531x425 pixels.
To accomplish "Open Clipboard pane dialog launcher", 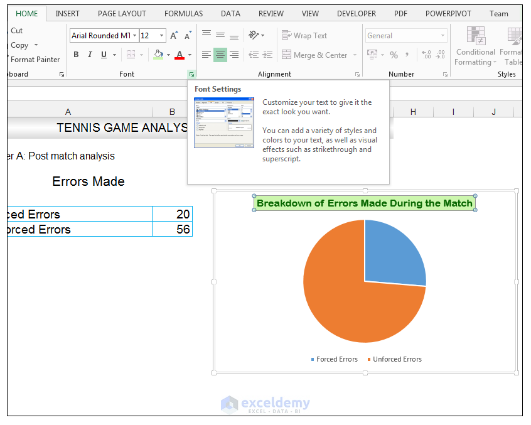I will point(62,75).
